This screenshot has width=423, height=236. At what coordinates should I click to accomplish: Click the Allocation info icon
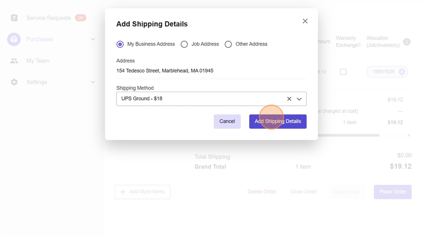point(407,42)
